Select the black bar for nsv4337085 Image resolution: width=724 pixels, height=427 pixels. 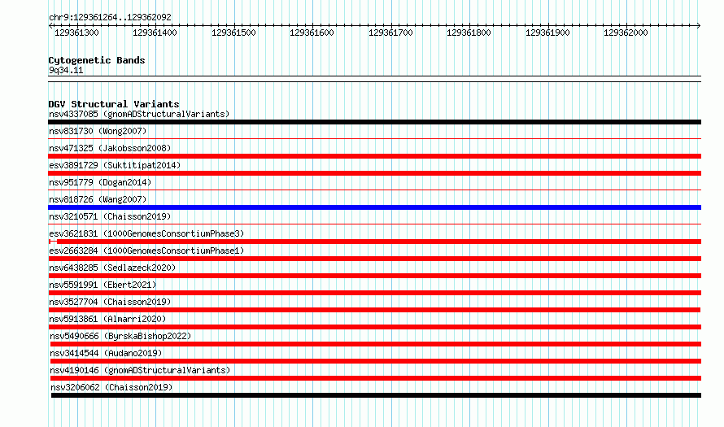pos(374,122)
